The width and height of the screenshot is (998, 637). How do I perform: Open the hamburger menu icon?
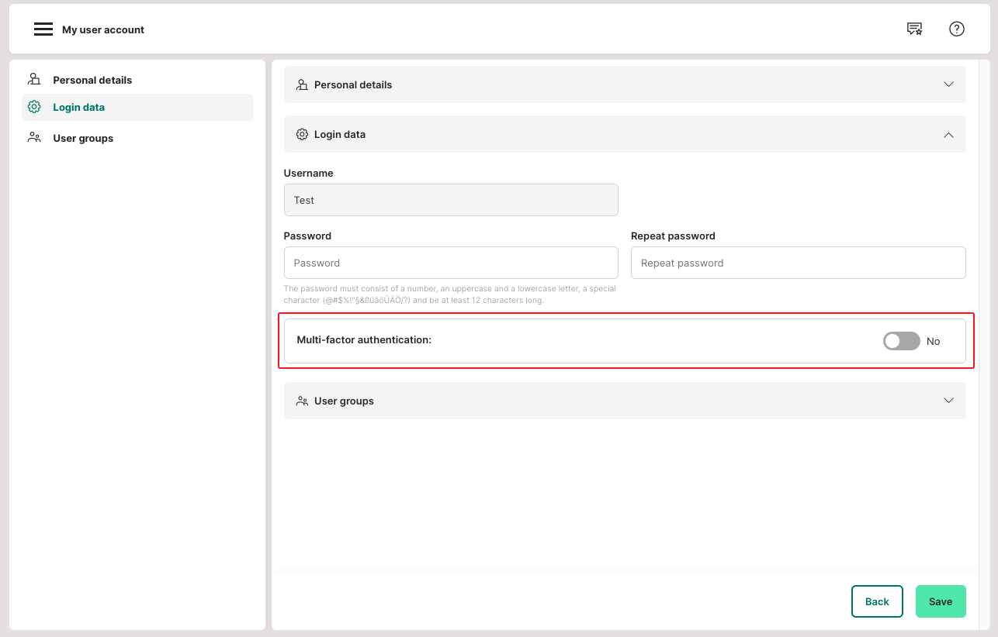click(x=43, y=29)
